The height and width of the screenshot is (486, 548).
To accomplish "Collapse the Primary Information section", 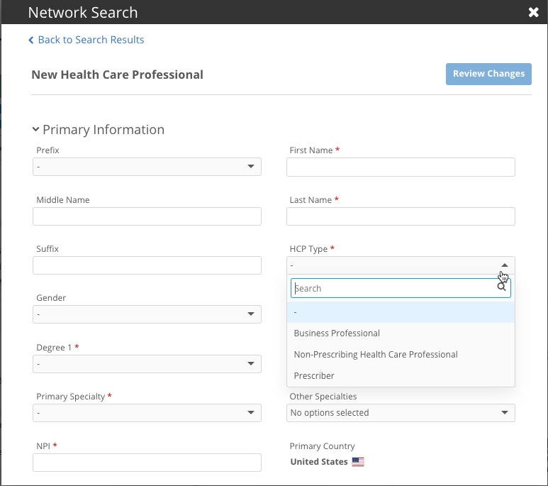I will click(35, 130).
